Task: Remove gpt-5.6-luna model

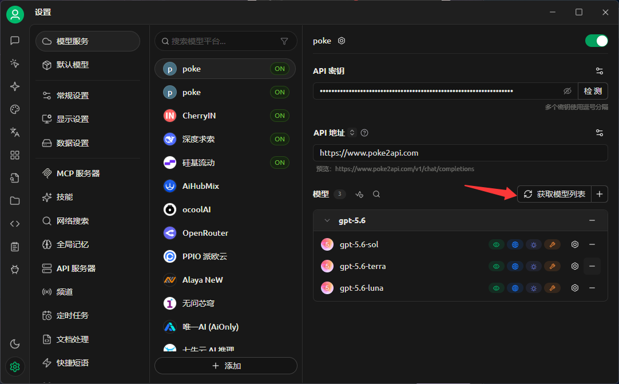Action: (x=592, y=288)
